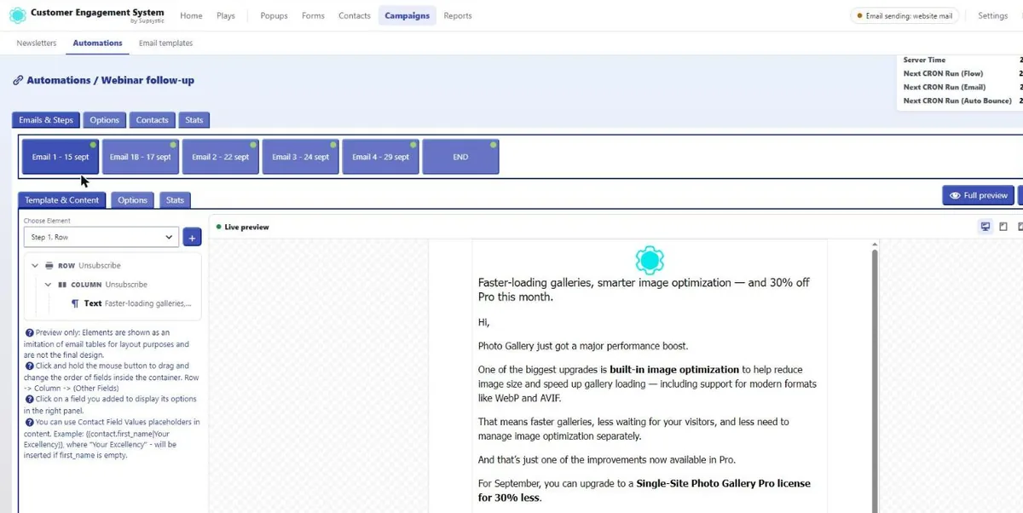Open the Forms menu item

click(x=313, y=15)
